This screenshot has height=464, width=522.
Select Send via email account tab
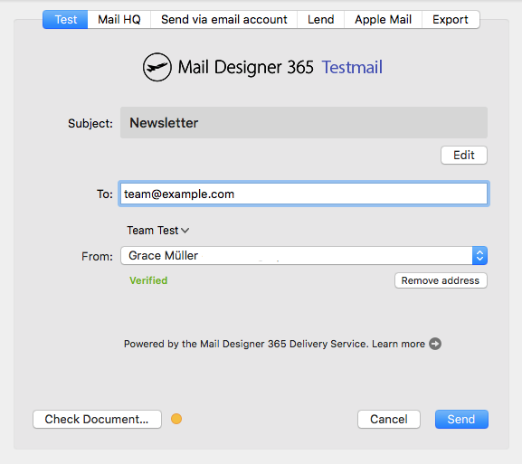coord(224,20)
